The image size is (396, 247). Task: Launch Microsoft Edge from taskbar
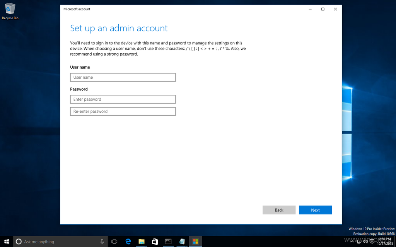coord(128,242)
